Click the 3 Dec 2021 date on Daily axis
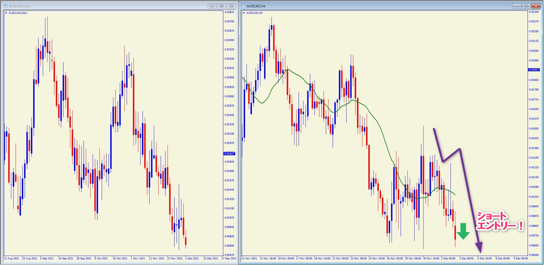Image resolution: width=544 pixels, height=265 pixels. [192, 258]
